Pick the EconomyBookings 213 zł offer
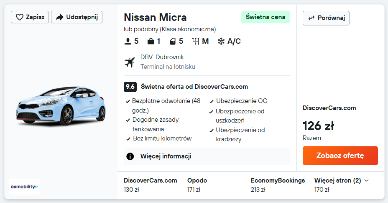The height and width of the screenshot is (203, 388). pyautogui.click(x=278, y=185)
